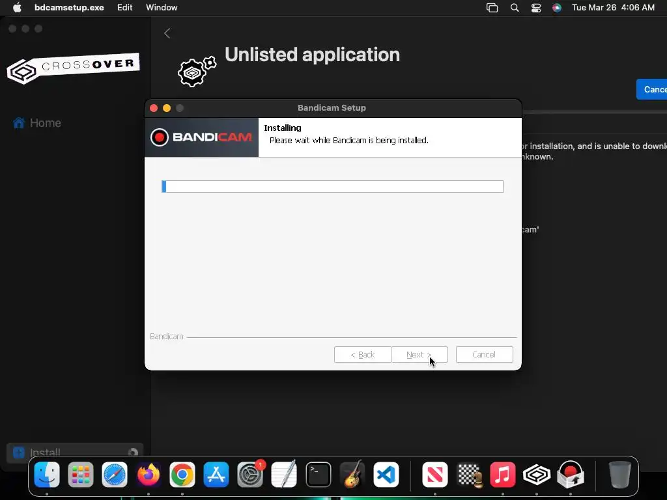The width and height of the screenshot is (667, 500).
Task: Switch to CrossOver in the Dock
Action: tap(537, 475)
